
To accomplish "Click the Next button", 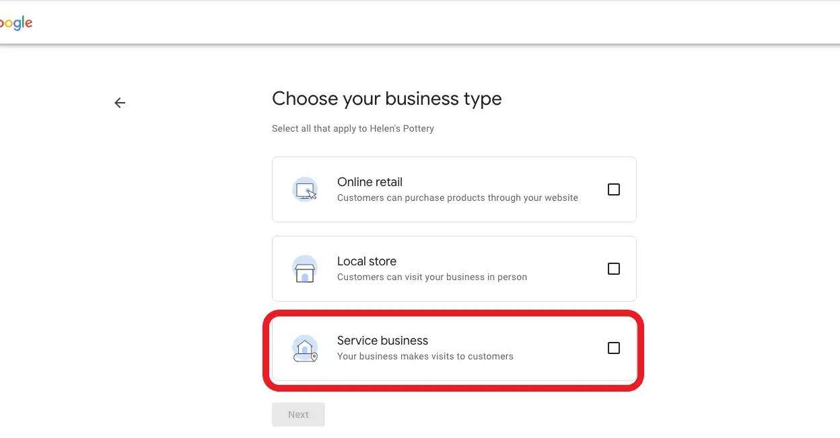I will click(x=298, y=414).
